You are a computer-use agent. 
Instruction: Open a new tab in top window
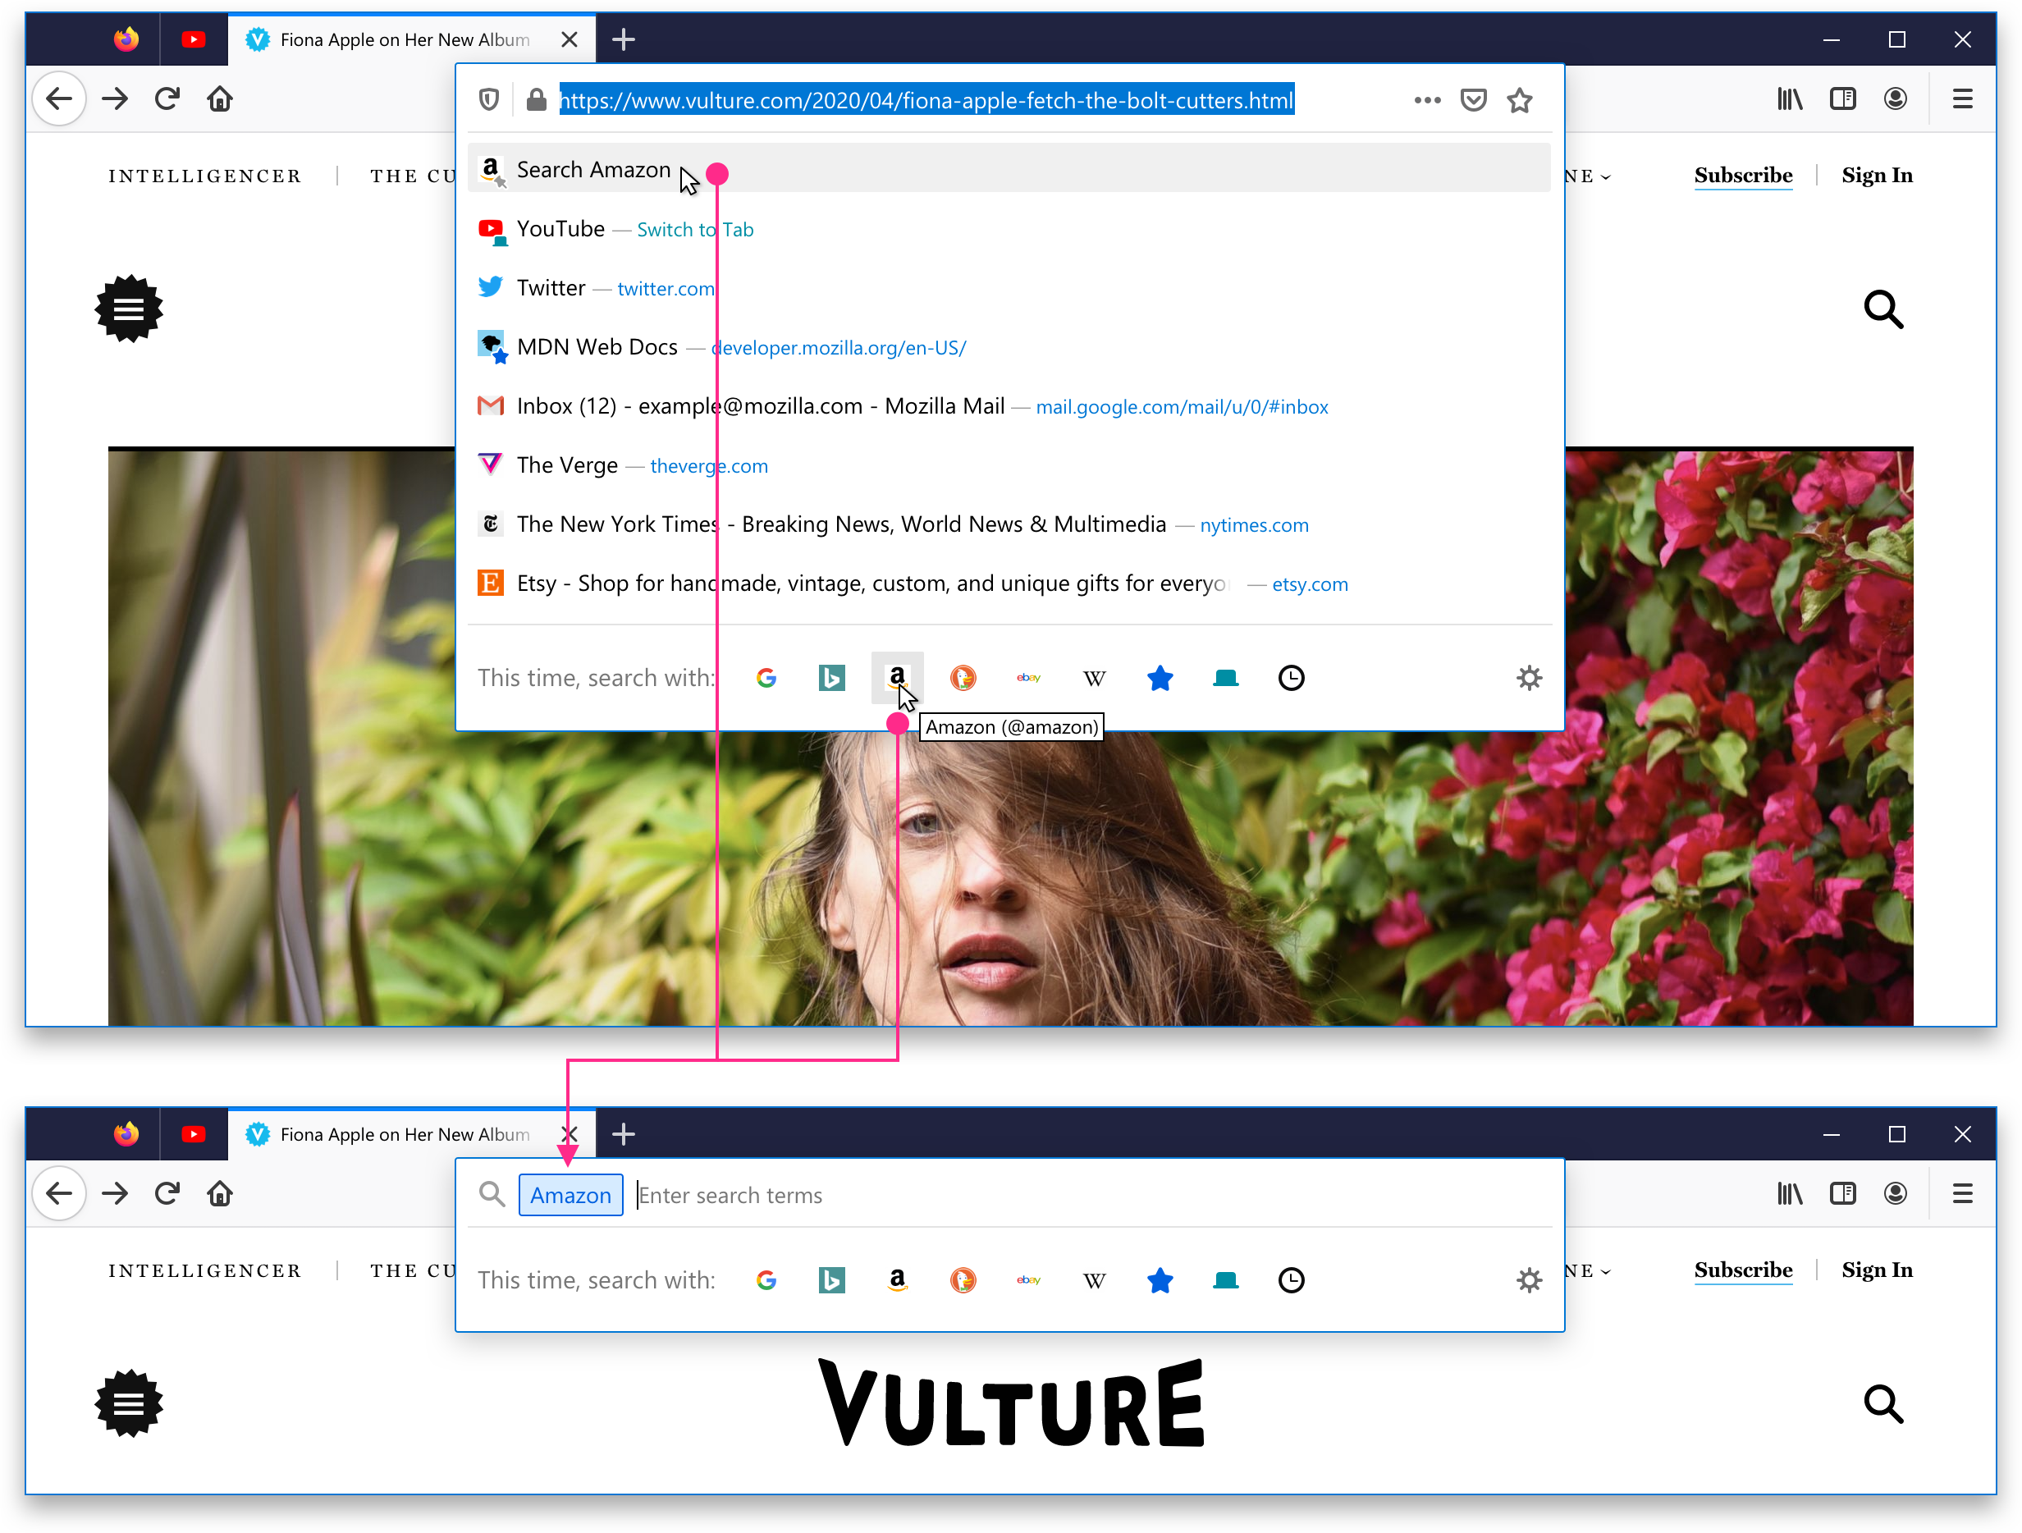point(624,39)
